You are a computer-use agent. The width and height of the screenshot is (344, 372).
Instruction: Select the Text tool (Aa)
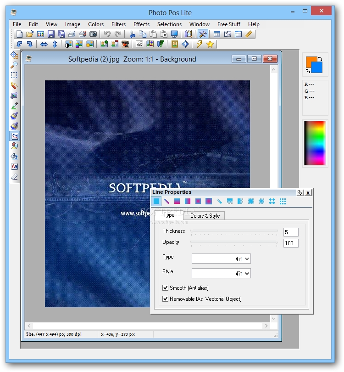14,167
